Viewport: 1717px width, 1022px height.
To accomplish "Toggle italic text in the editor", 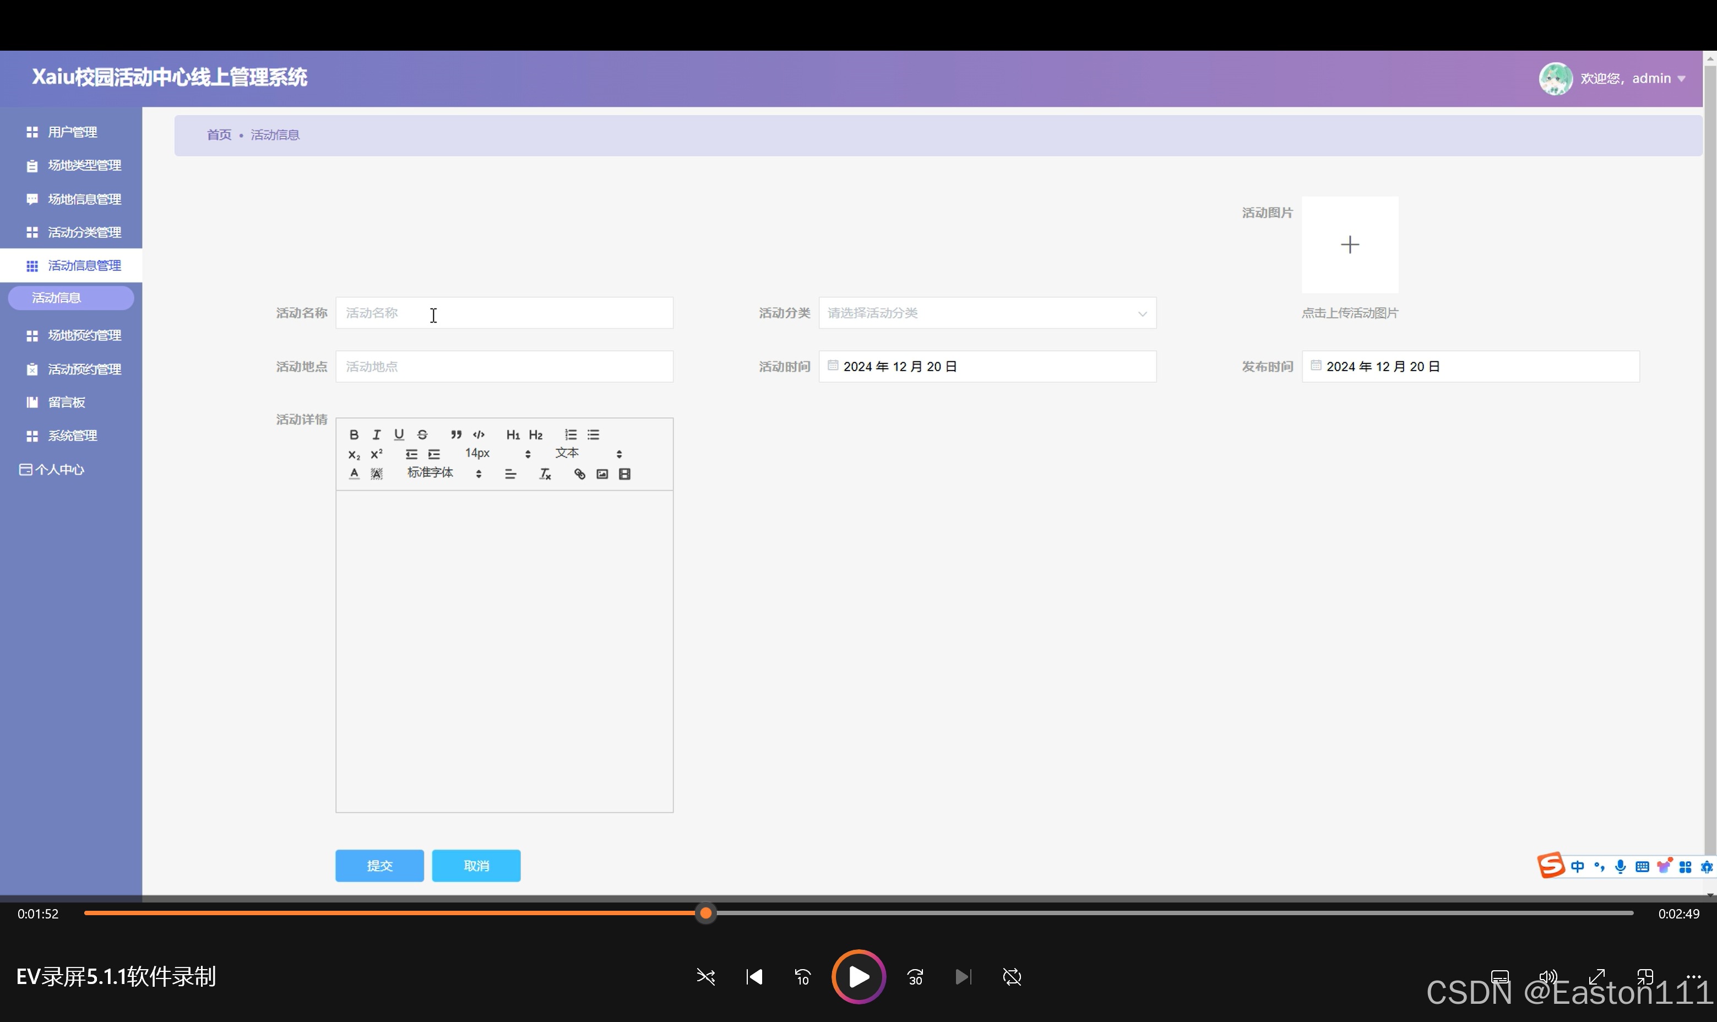I will point(376,434).
